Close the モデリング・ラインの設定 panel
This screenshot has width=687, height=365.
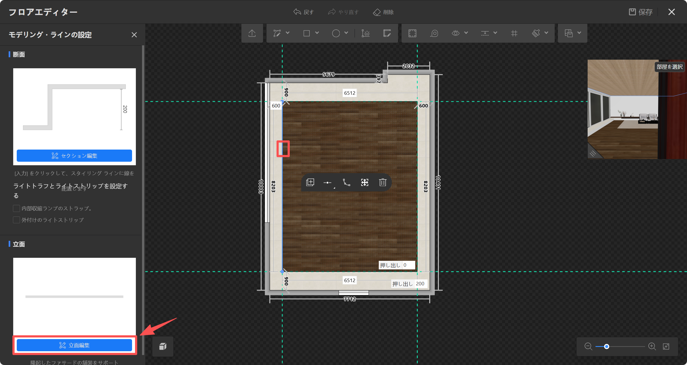tap(134, 35)
